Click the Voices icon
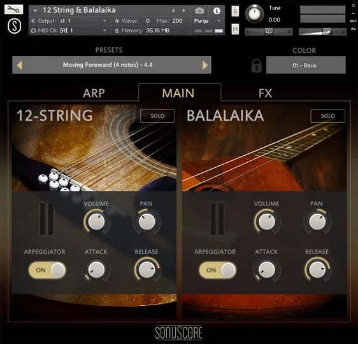 117,21
